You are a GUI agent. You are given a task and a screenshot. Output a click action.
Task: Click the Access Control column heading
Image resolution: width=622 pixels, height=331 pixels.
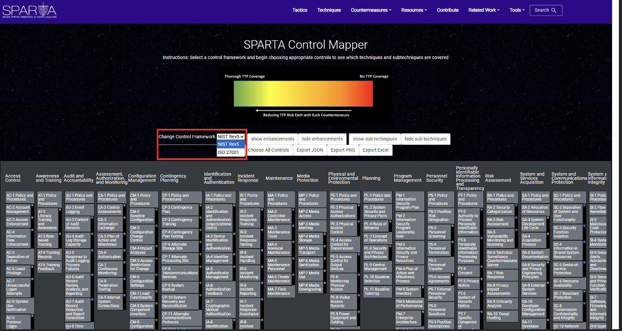(13, 178)
